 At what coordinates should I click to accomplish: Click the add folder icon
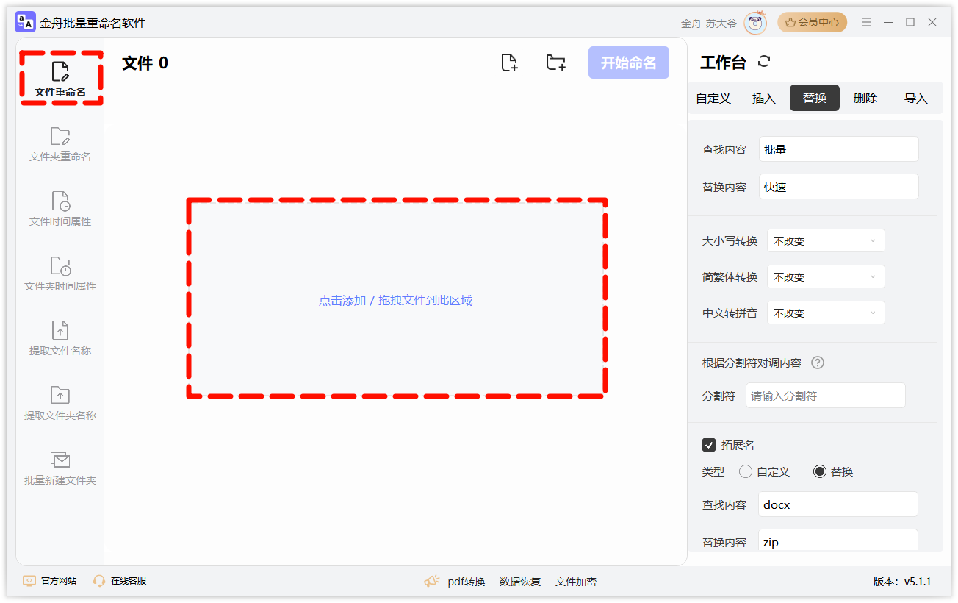click(556, 63)
